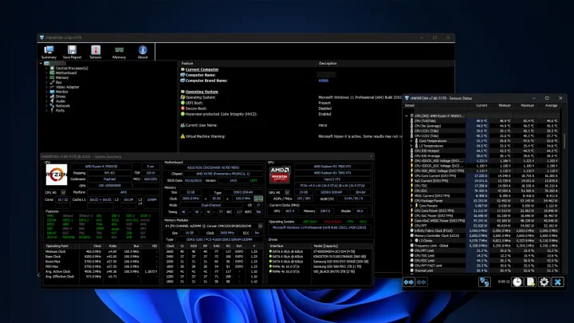Screen dimensions: 574x323
Task: Click the AMD Radeon GPU logo
Action: pyautogui.click(x=280, y=175)
